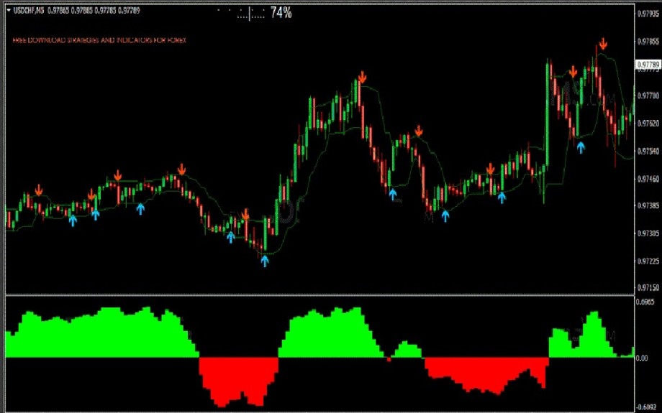
Task: Select the leftmost orange sell arrow
Action: (x=38, y=190)
